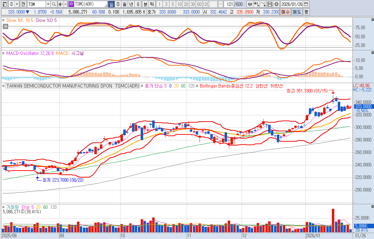
Task: Toggle the left side panel icon
Action: (4, 4)
